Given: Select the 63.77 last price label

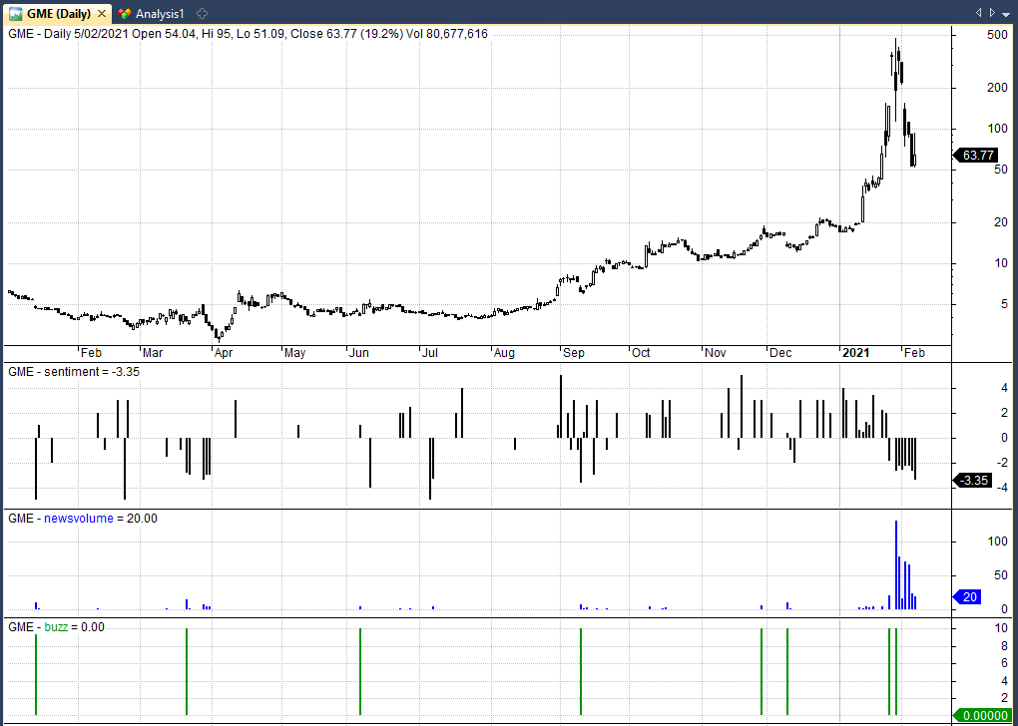Looking at the screenshot, I should point(974,155).
